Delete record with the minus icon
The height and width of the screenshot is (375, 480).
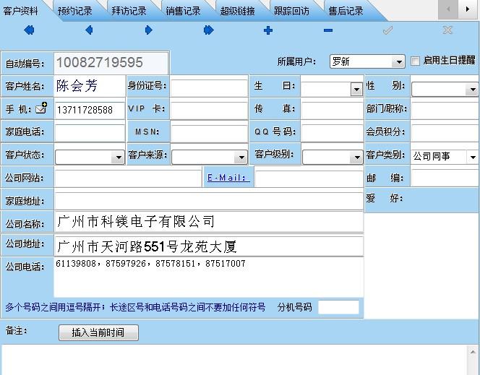(328, 30)
